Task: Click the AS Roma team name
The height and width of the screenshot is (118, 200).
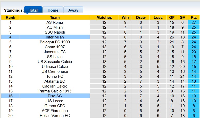Action: (x=55, y=22)
